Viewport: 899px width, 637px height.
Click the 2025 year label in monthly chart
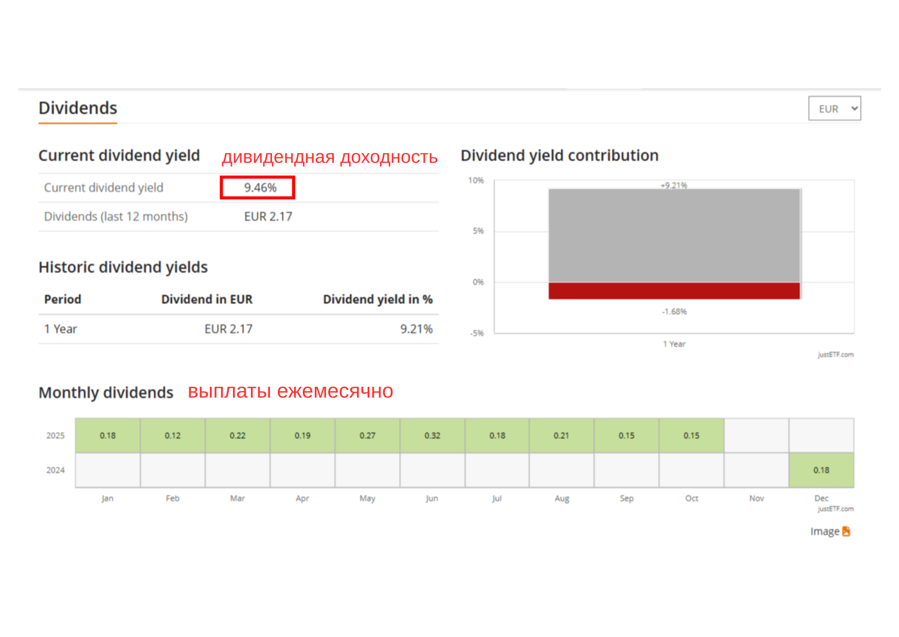click(56, 436)
